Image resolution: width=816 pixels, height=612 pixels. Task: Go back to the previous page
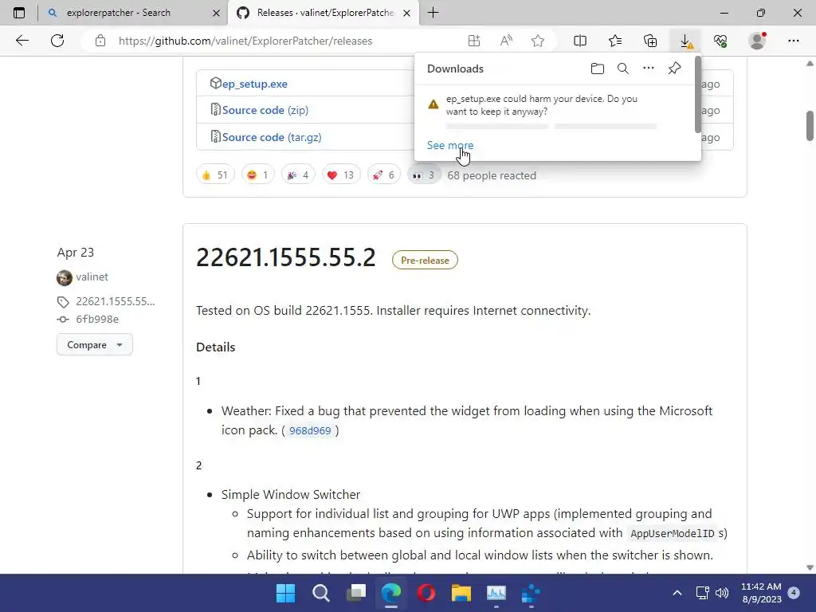pyautogui.click(x=22, y=41)
